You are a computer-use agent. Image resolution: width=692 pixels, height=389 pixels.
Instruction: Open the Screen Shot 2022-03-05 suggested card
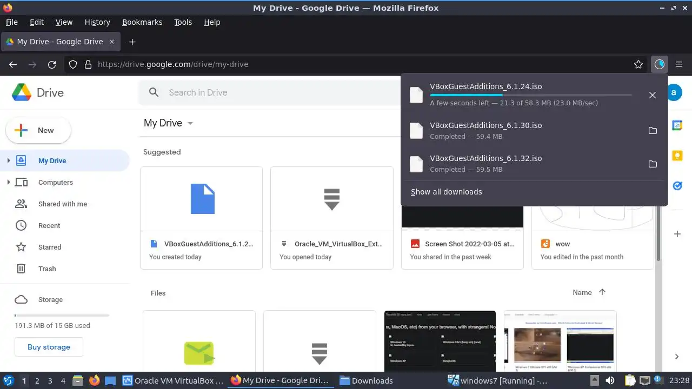tap(462, 238)
